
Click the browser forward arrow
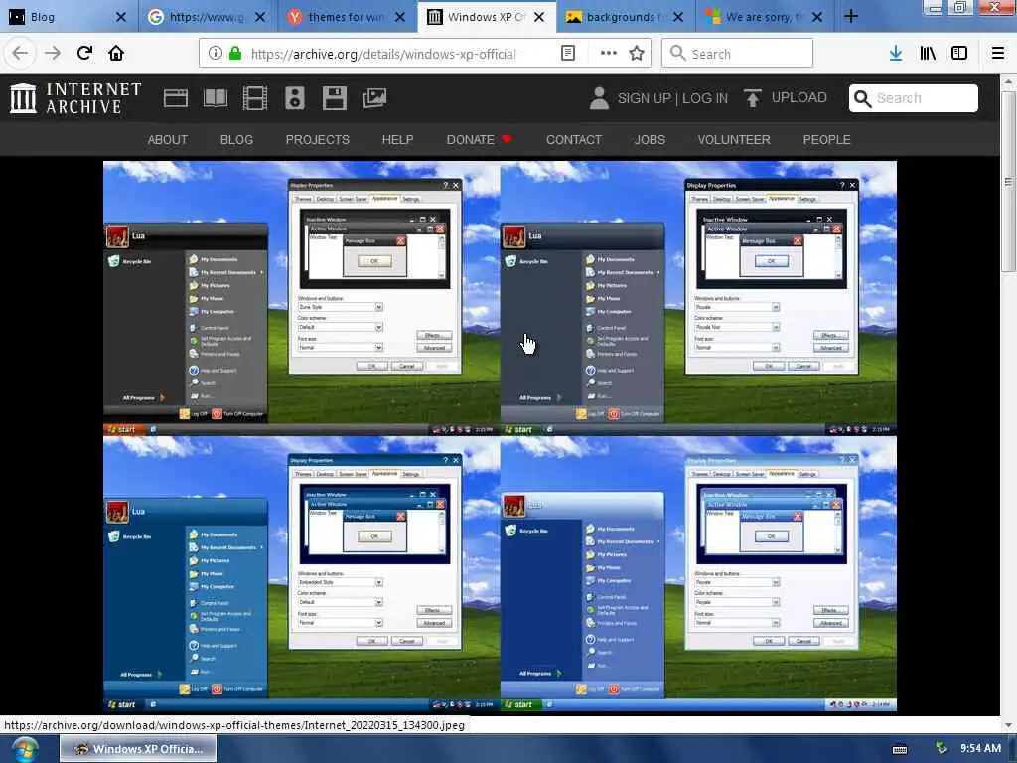tap(53, 54)
